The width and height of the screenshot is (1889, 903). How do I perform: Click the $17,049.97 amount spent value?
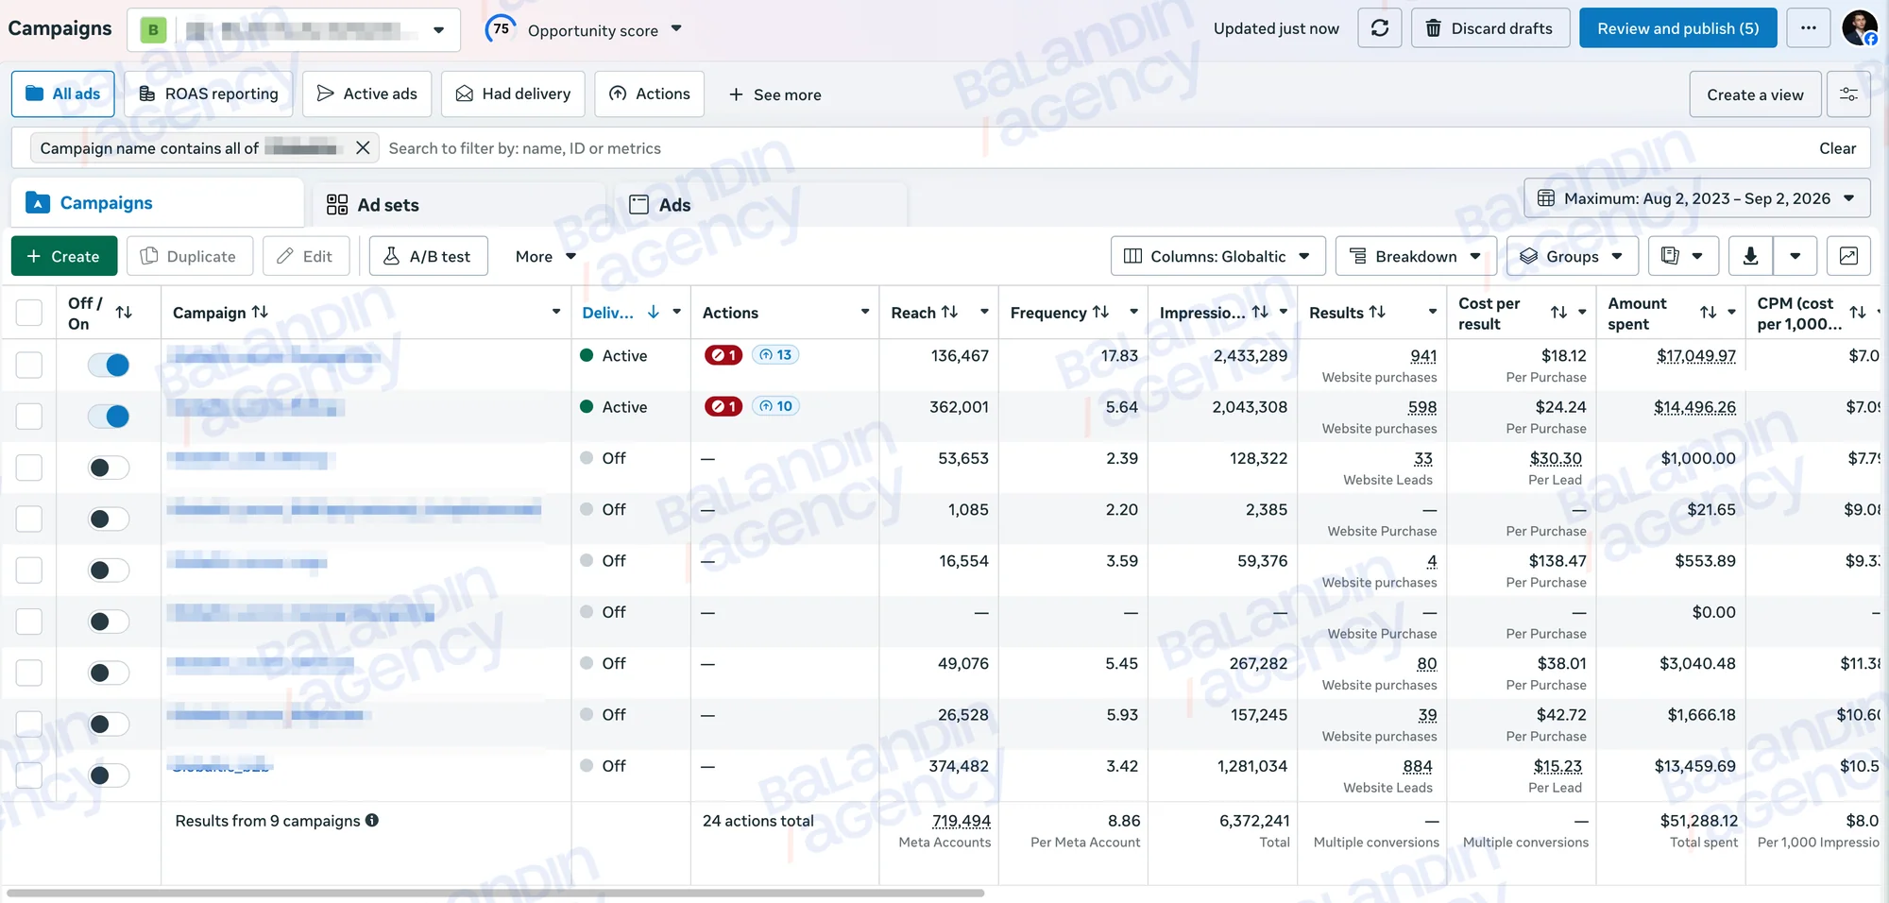point(1695,355)
